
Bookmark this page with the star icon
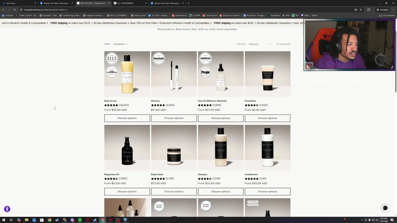[361, 10]
